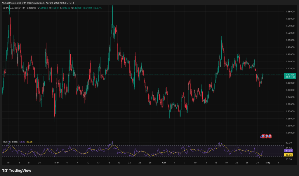The image size is (299, 176).
Task: Click the TradingView logo in the footer
Action: click(x=17, y=170)
